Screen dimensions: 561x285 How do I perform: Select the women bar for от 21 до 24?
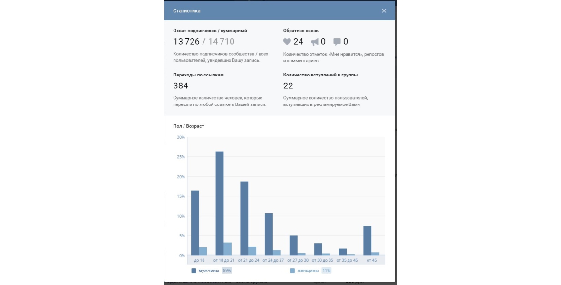pos(252,251)
